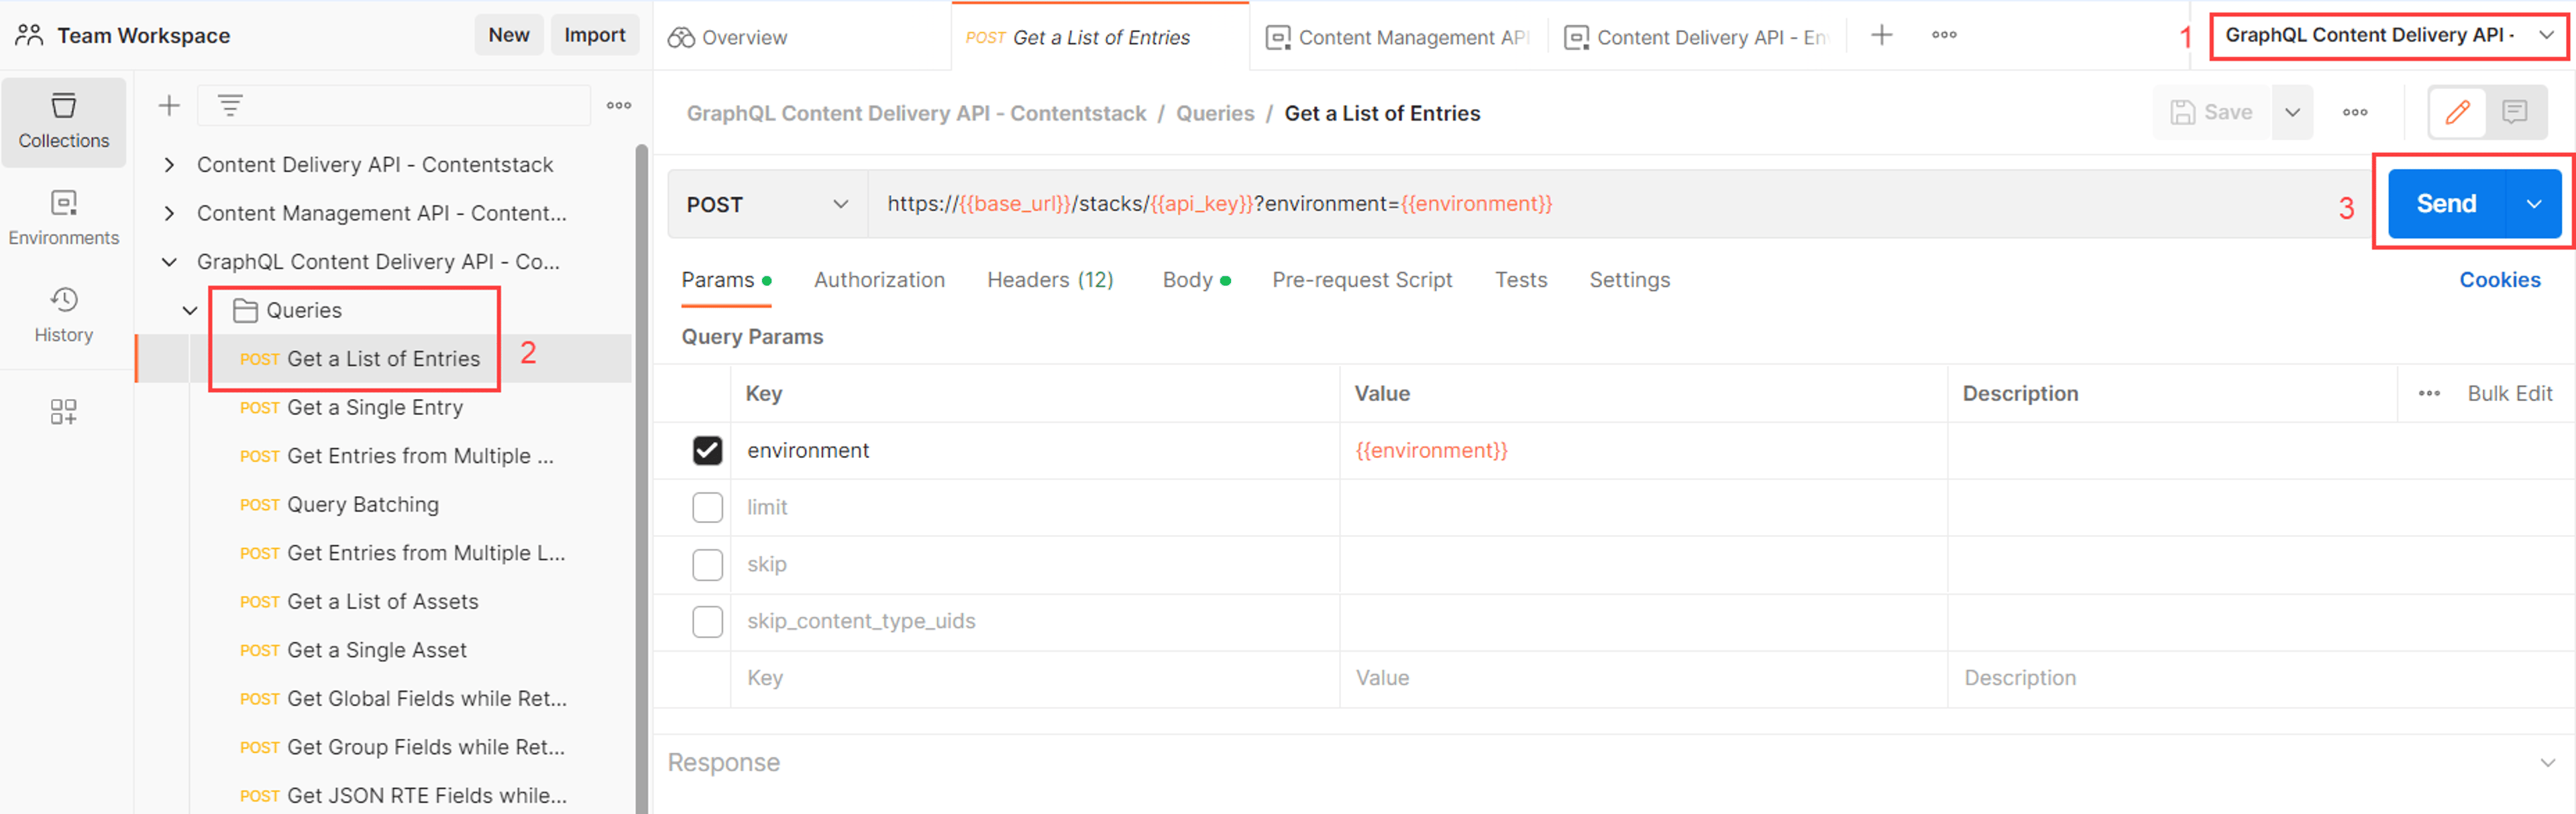Screen dimensions: 2576x814
Task: Open Get Entries from Multiple L... request
Action: coord(402,553)
